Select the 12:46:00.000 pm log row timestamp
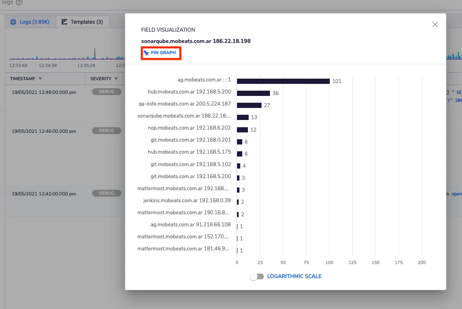The width and height of the screenshot is (462, 309). (44, 131)
